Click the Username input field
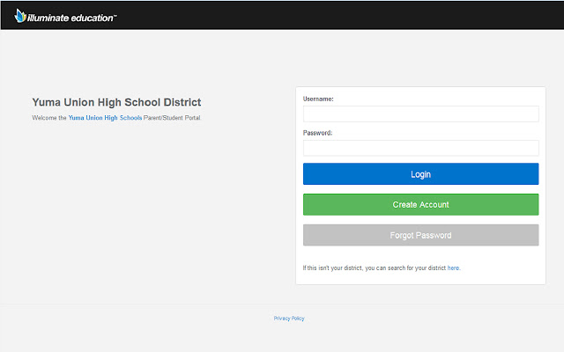564x352 pixels. coord(421,114)
